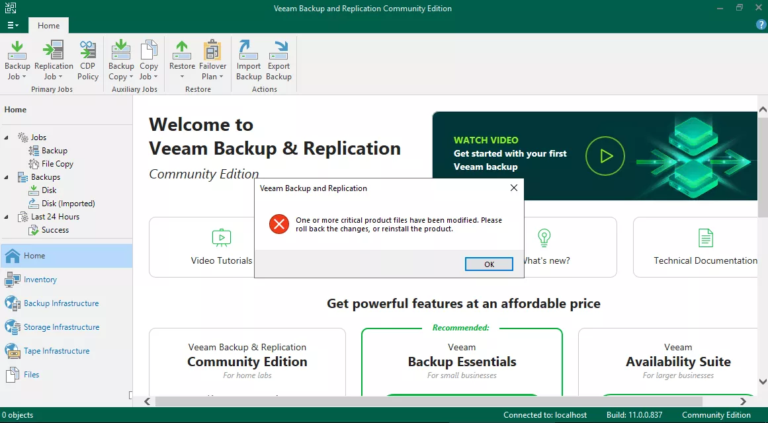Collapse the Jobs tree node
The width and height of the screenshot is (768, 423).
click(x=7, y=137)
